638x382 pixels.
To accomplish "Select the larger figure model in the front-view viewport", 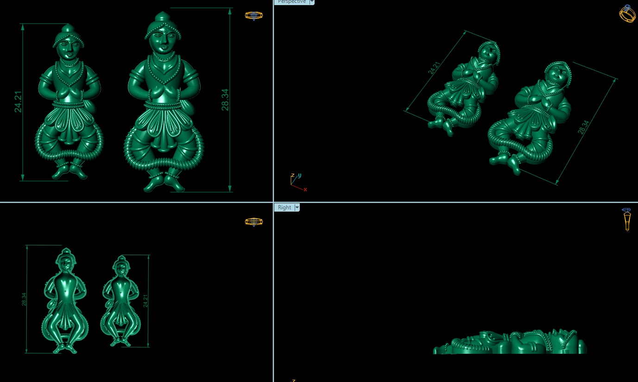I will (x=164, y=102).
